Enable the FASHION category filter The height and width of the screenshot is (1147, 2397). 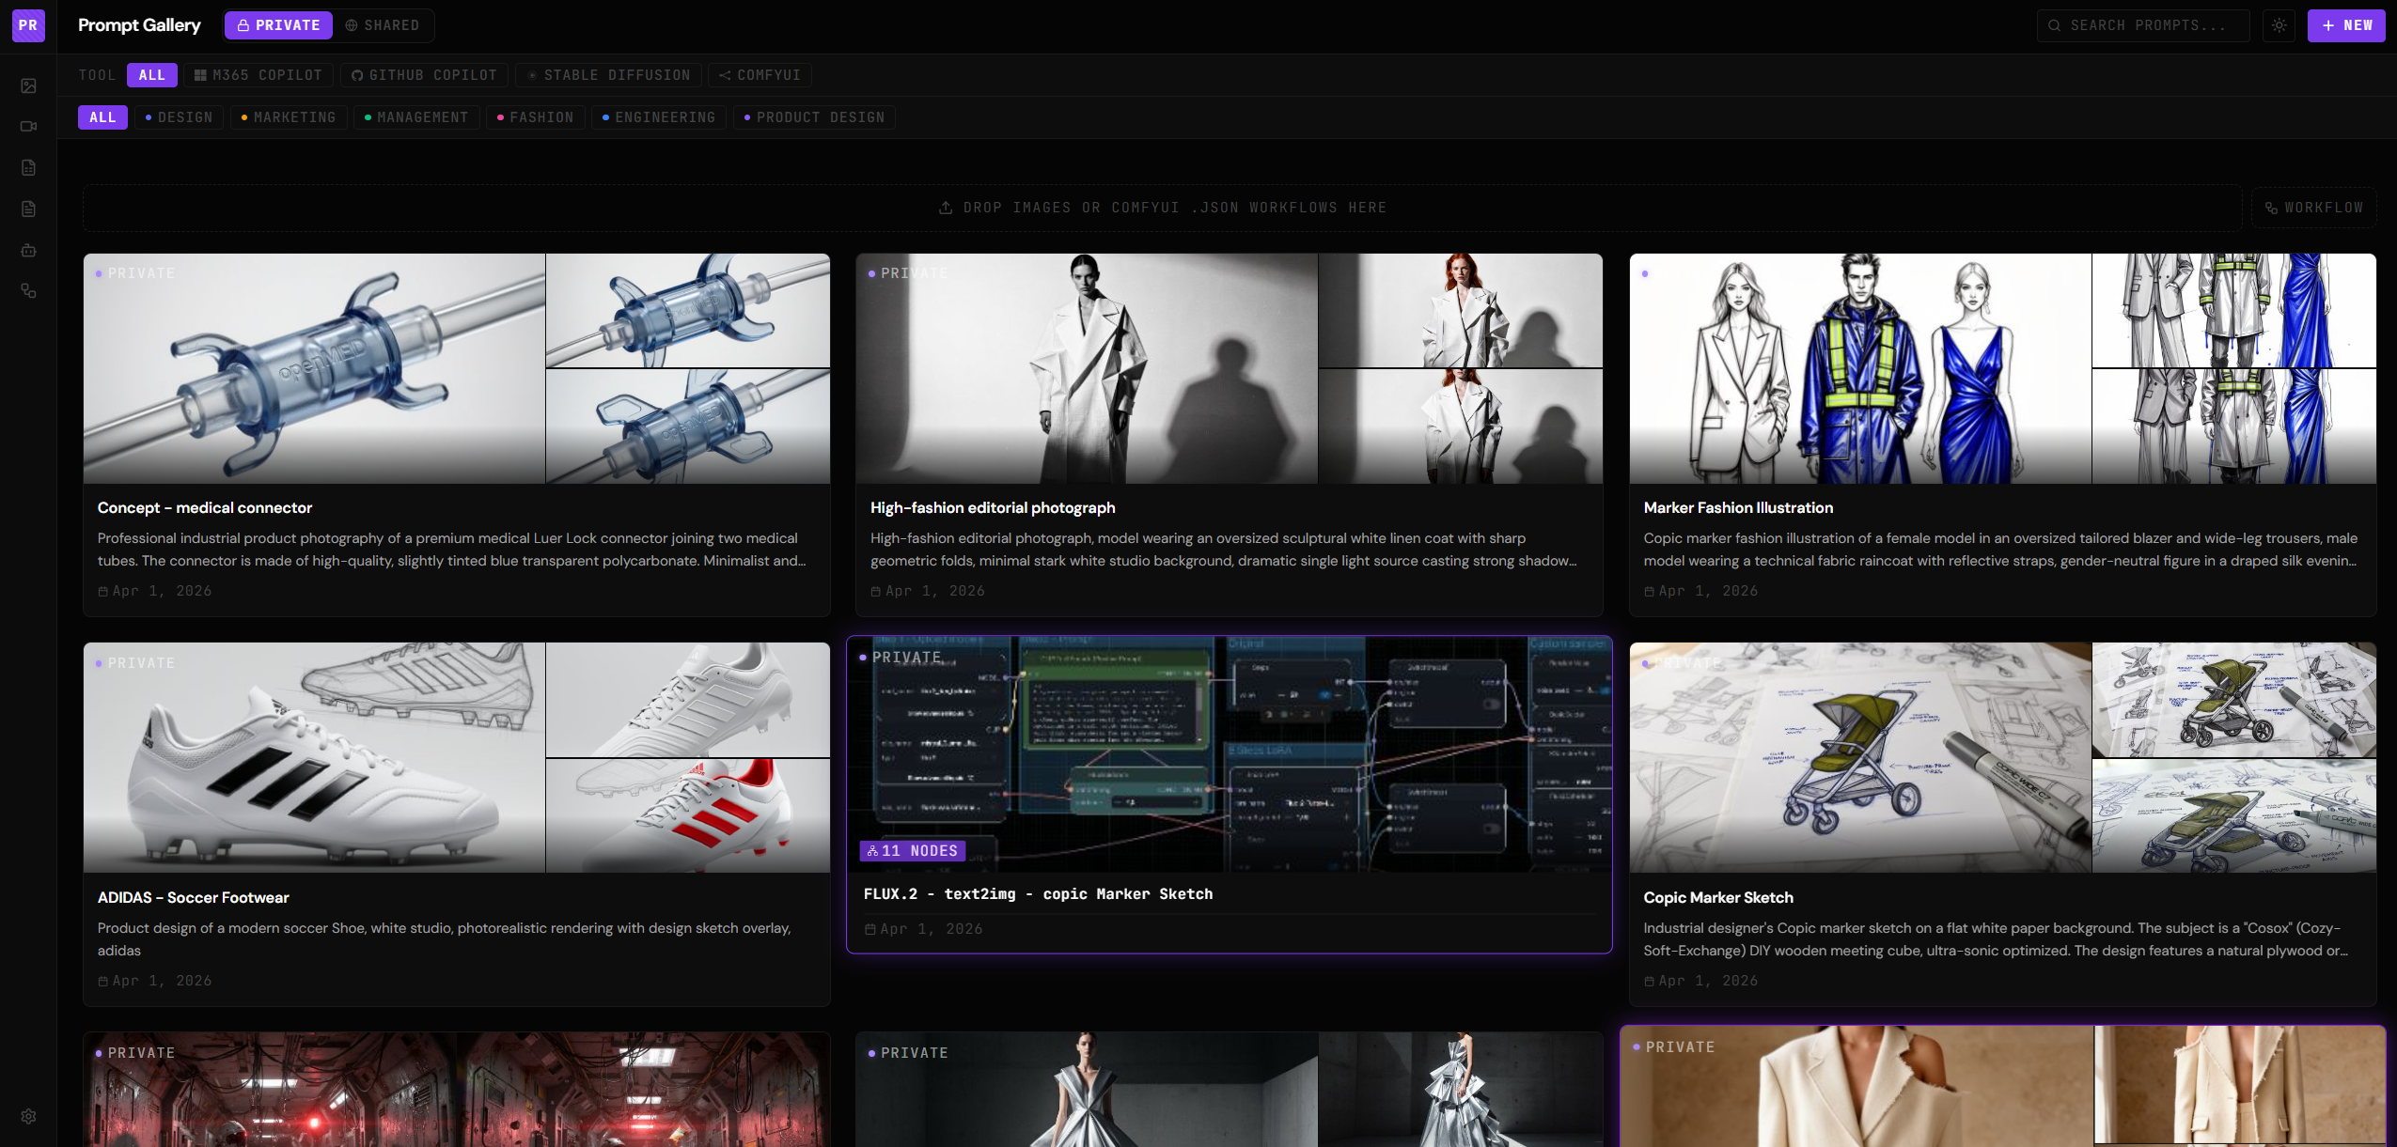click(x=535, y=116)
